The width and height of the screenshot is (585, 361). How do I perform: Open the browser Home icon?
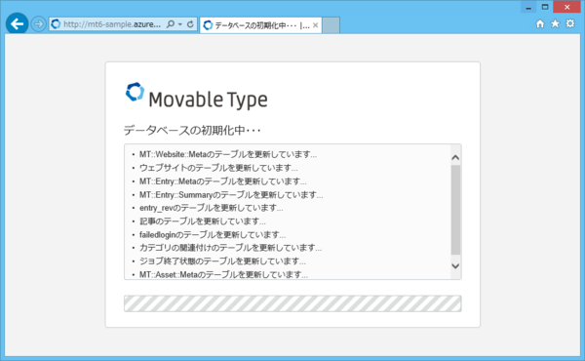540,23
